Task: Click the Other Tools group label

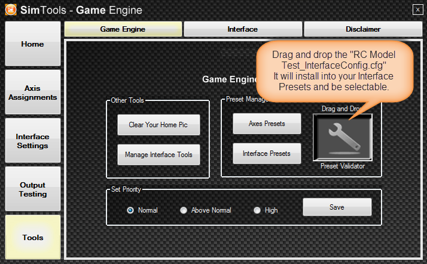Action: (127, 100)
